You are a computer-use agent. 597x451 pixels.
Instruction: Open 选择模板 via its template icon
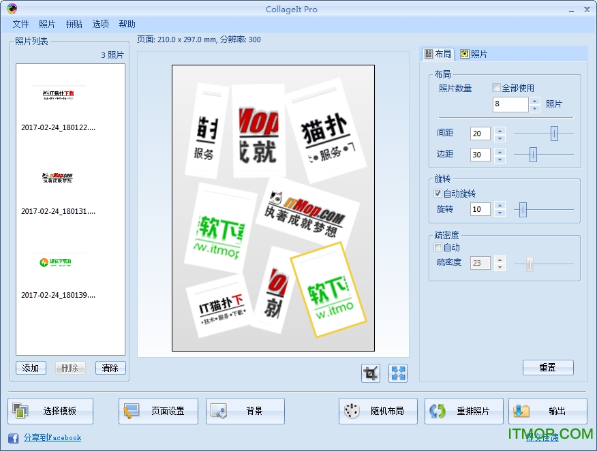click(20, 411)
